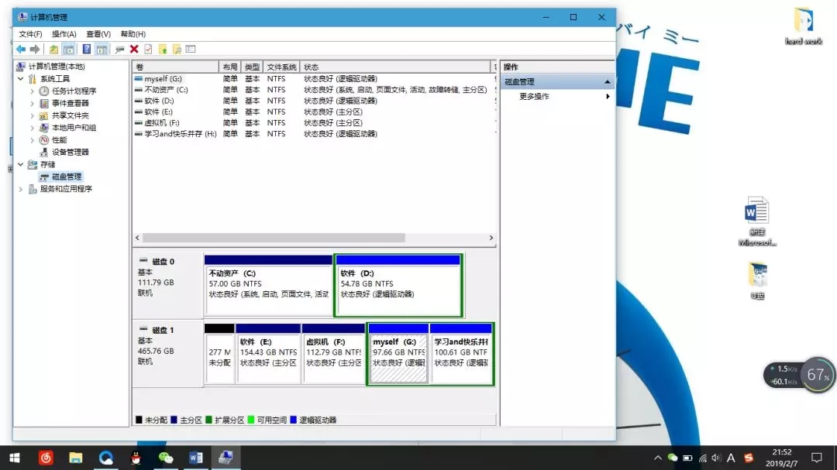The width and height of the screenshot is (837, 470).
Task: Select the 277 MB unallocated partition block
Action: tap(219, 354)
